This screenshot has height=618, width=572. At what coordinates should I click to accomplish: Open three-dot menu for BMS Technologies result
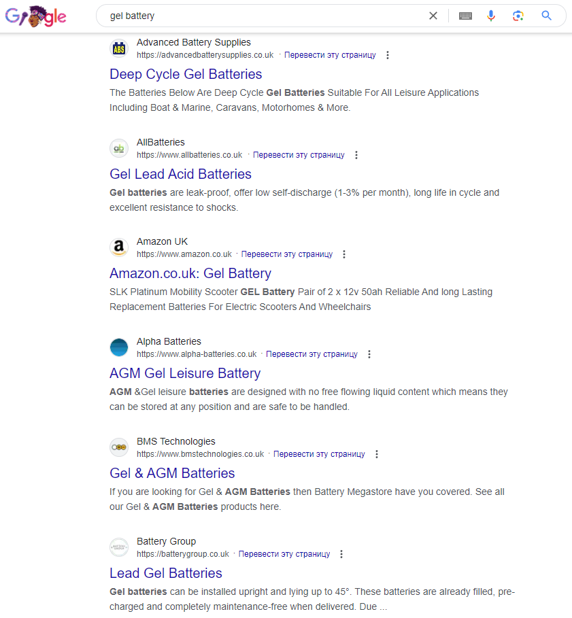pyautogui.click(x=377, y=454)
